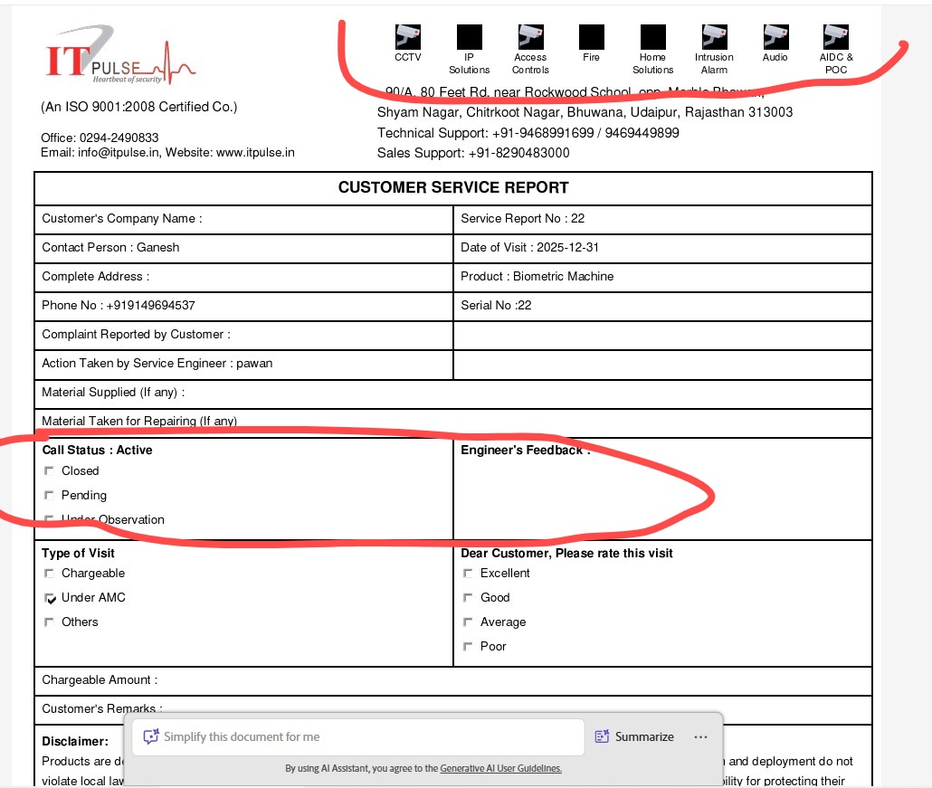932x788 pixels.
Task: Click the CCTV camera icon
Action: coord(408,36)
